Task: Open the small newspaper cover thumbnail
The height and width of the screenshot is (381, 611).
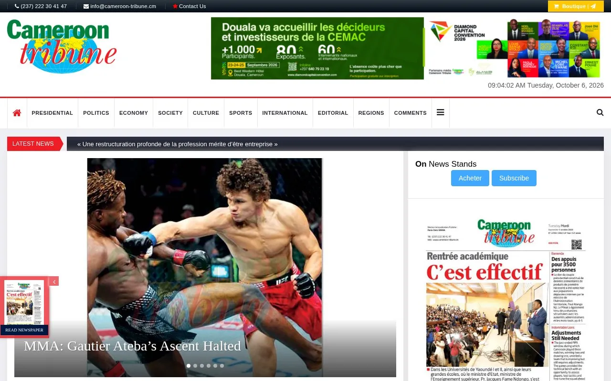Action: (x=24, y=302)
